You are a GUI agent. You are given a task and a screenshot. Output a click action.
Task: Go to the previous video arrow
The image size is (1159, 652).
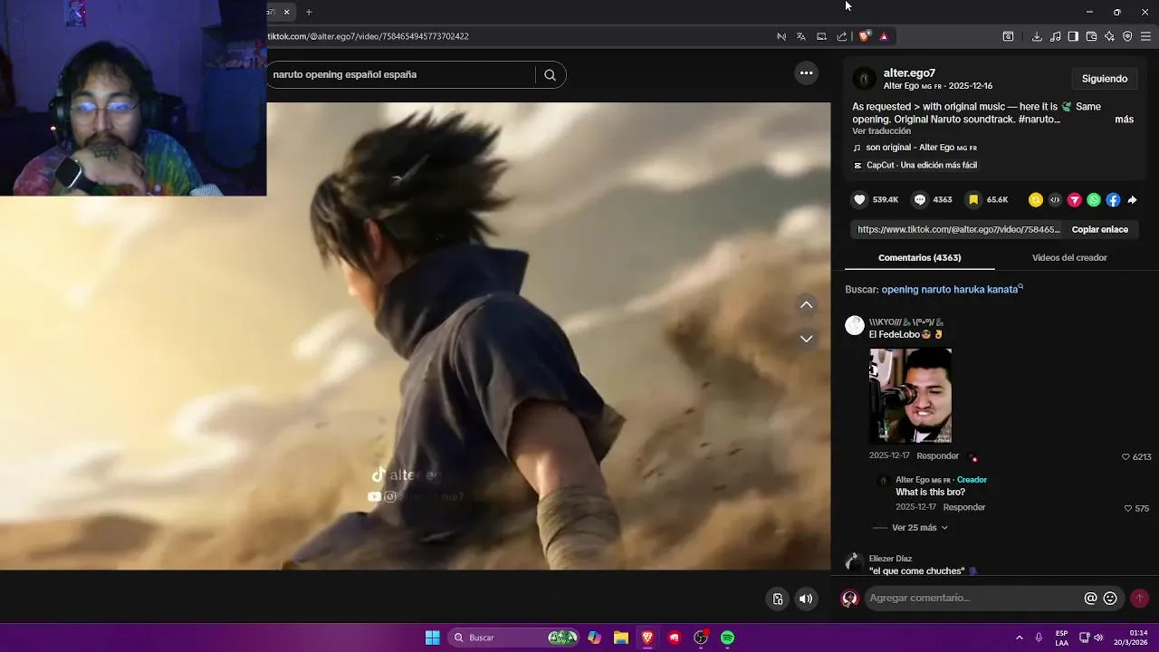click(806, 305)
